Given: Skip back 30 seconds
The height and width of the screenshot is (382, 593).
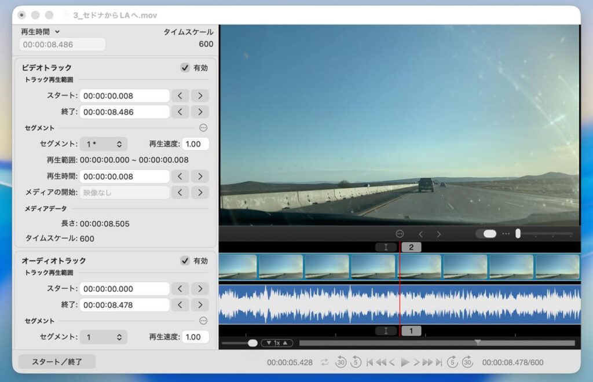Looking at the screenshot, I should point(341,362).
